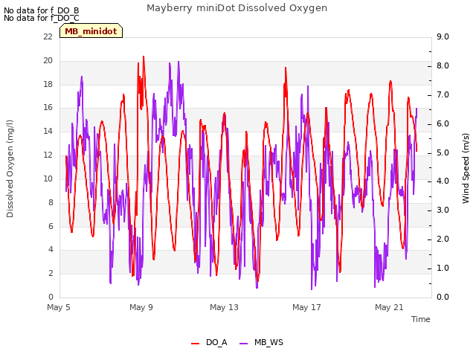Click the 0 value on left axis

[51, 297]
